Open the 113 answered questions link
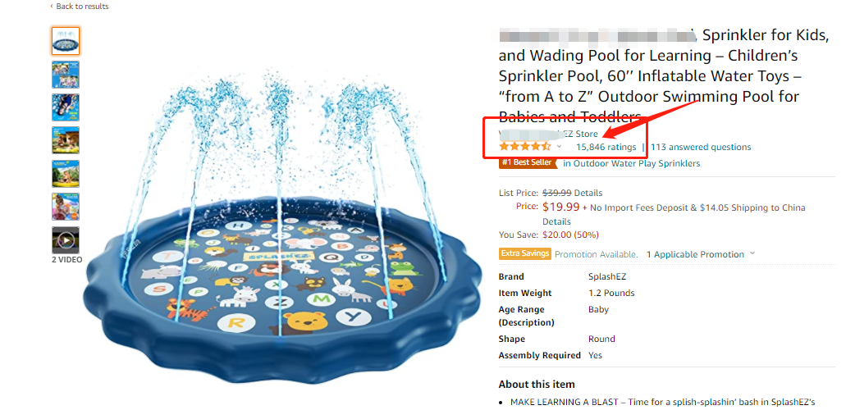846x410 pixels. [700, 147]
